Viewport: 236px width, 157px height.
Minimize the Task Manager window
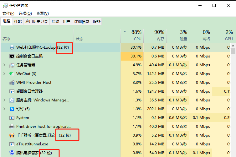pyautogui.click(x=200, y=5)
